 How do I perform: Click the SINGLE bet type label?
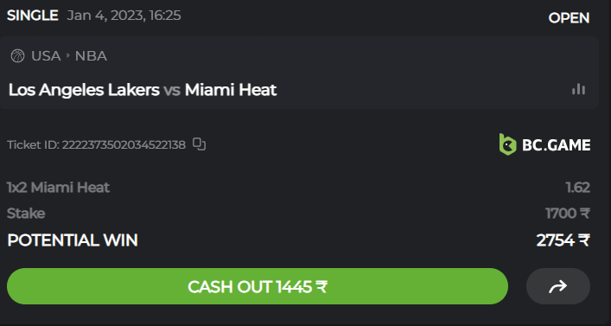[33, 16]
